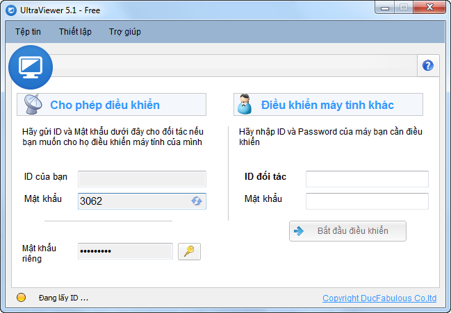Click the support agent person icon
Screen dimensions: 451x313
pos(245,104)
